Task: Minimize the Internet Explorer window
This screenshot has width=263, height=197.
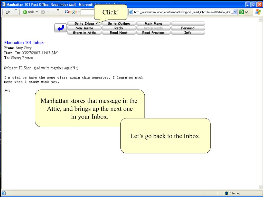Action: (248, 5)
